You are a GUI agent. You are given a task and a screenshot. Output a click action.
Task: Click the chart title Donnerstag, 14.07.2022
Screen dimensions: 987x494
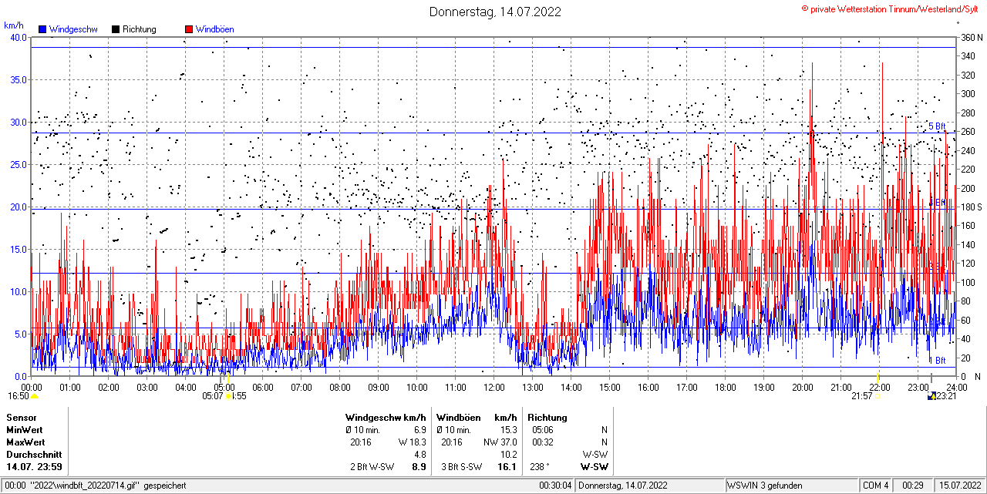tap(495, 12)
